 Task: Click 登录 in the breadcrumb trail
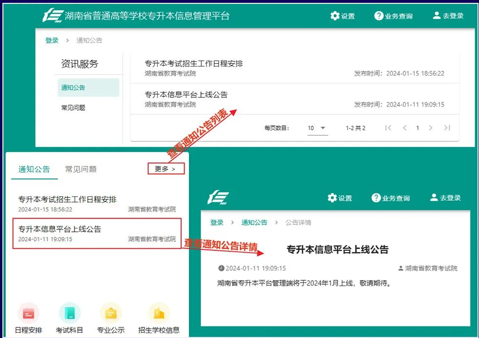tap(51, 40)
